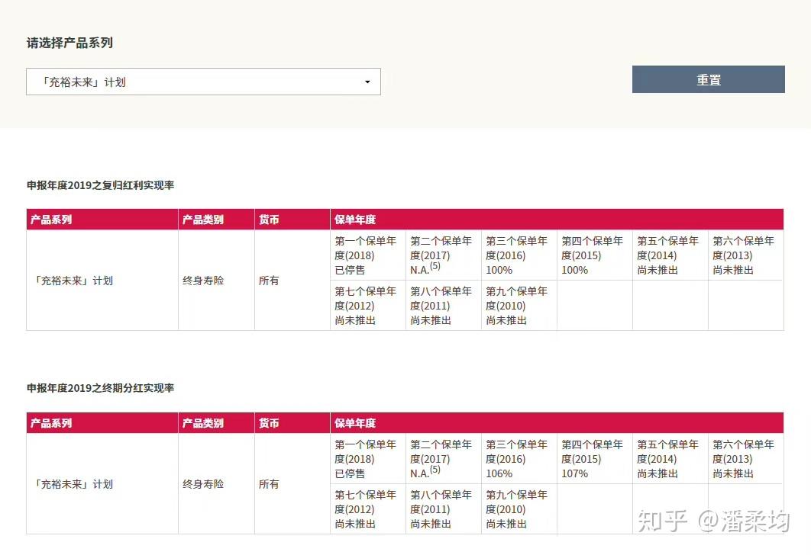
Task: Click the 2013 尚未推出 cell in the 复归红利 table
Action: point(745,255)
